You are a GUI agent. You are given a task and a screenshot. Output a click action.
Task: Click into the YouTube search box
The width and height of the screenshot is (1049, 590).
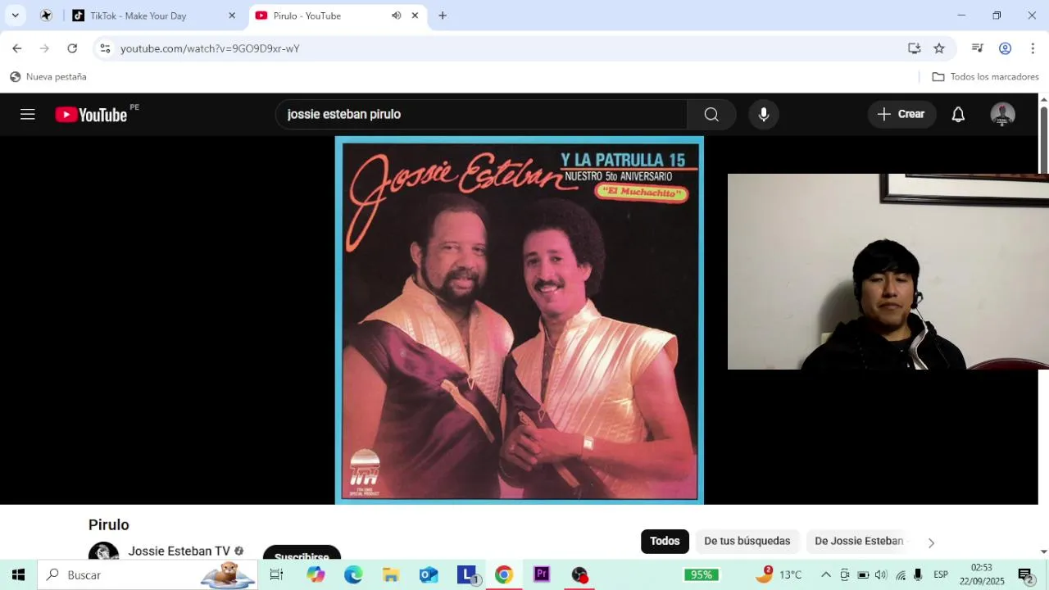pyautogui.click(x=481, y=115)
